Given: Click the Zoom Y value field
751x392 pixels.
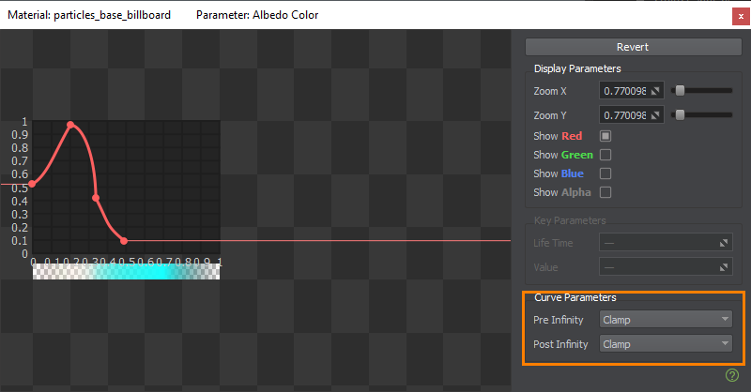Looking at the screenshot, I should 623,115.
